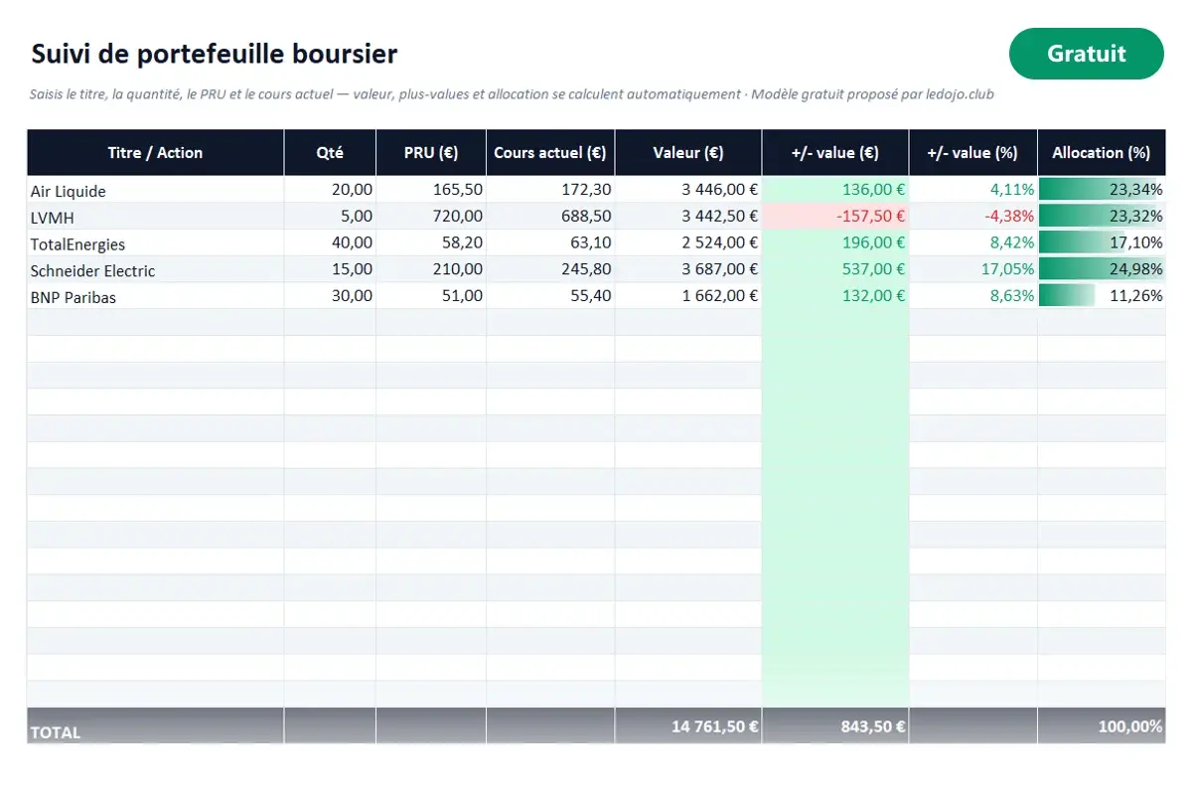The image size is (1192, 795).
Task: Select the total allocation 100,00%
Action: [1102, 726]
